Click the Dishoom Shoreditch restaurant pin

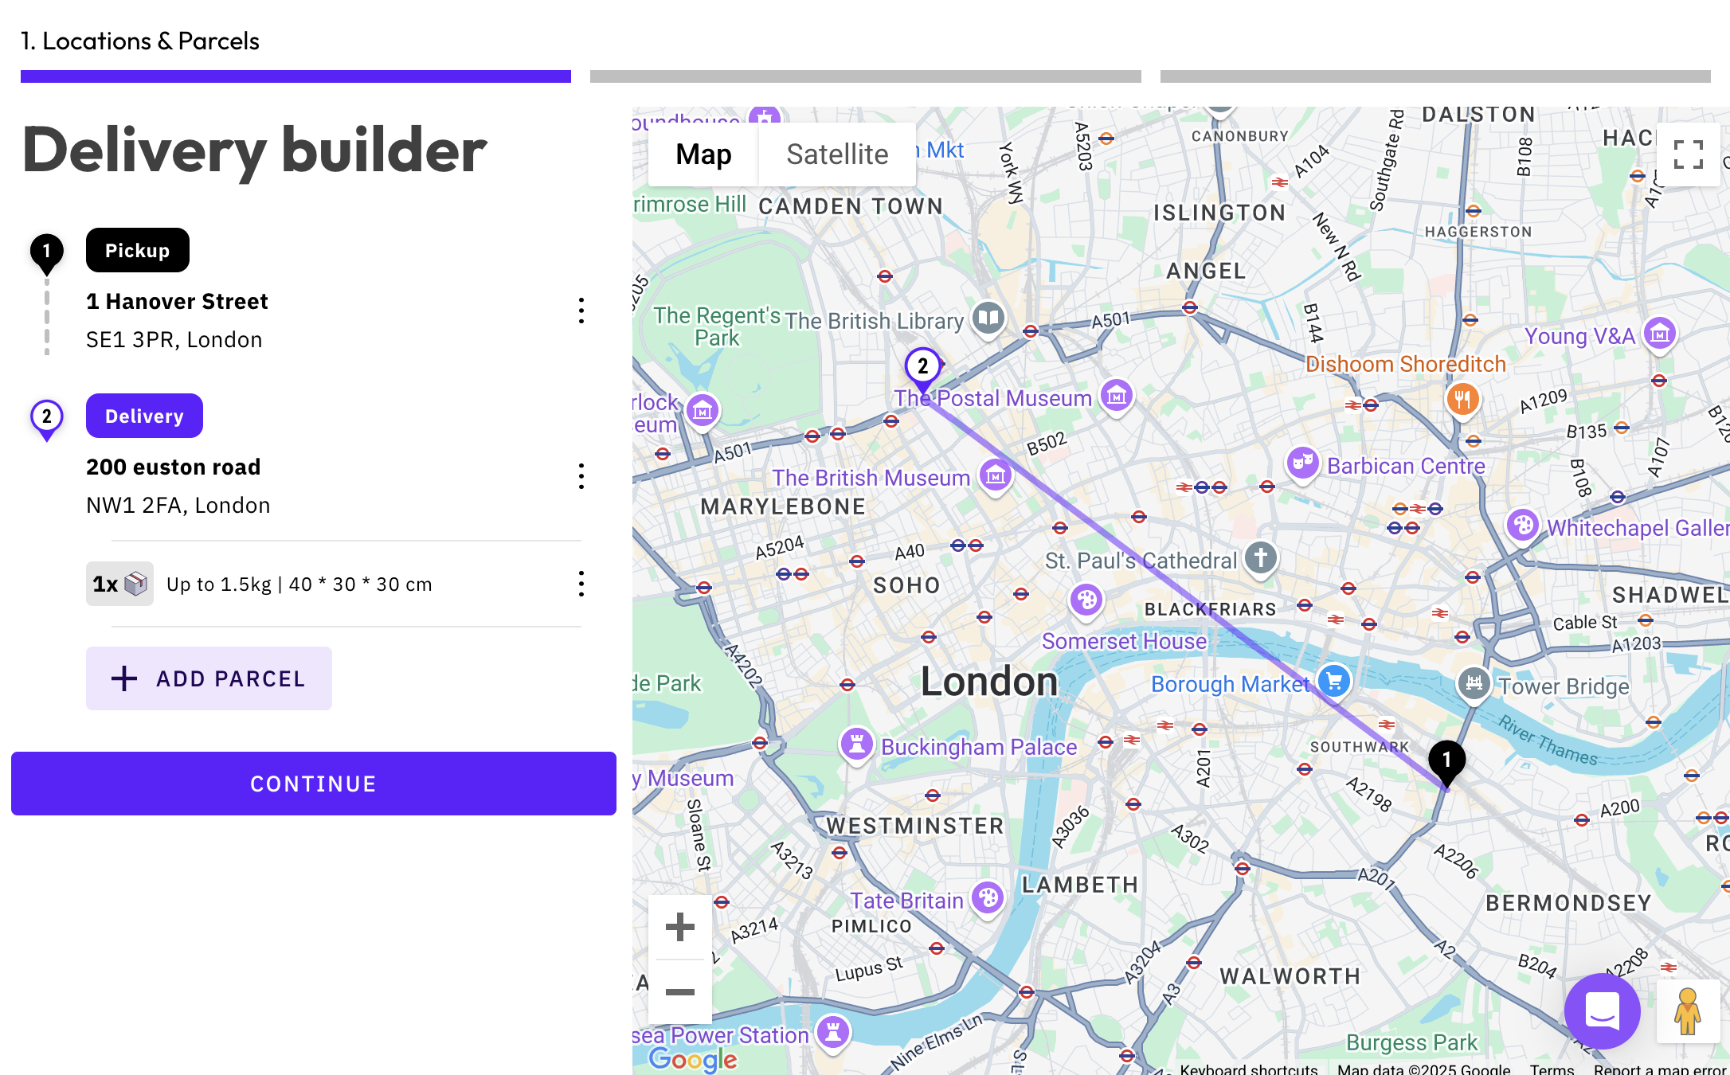1462,400
